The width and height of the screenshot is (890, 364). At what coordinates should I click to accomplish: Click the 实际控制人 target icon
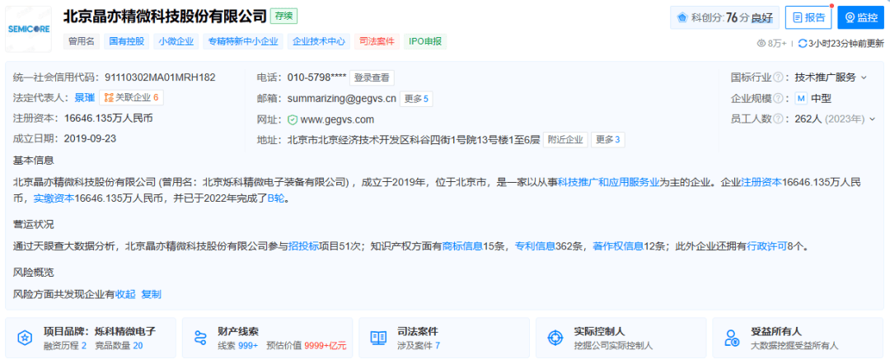click(555, 338)
